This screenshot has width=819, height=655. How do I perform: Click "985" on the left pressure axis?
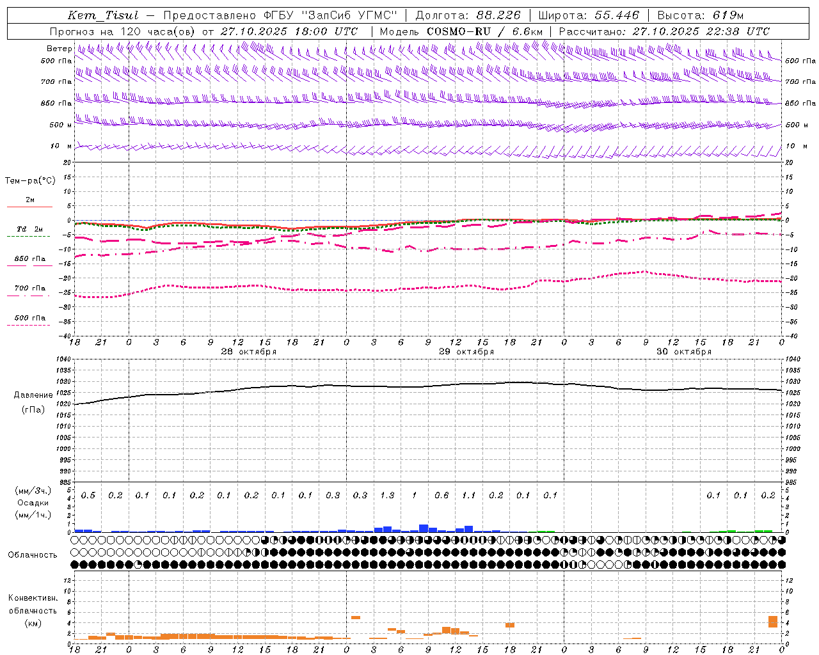[x=65, y=482]
